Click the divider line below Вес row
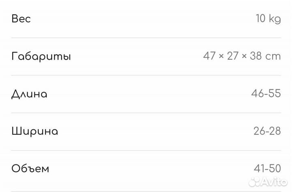 (x=146, y=38)
